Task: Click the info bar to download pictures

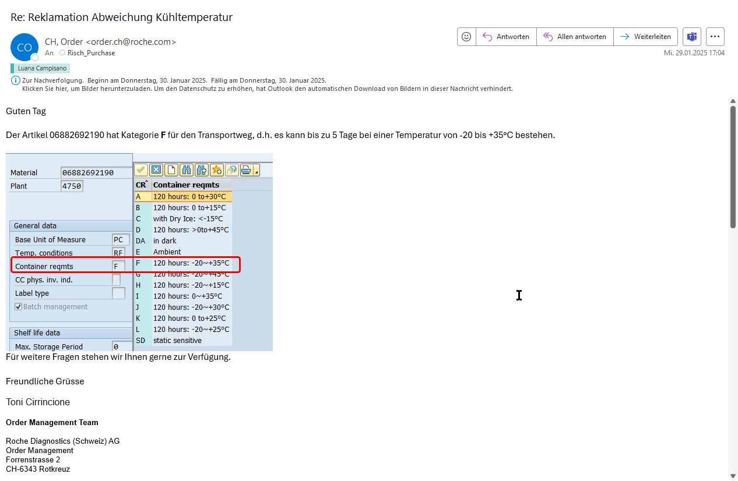Action: [x=267, y=89]
